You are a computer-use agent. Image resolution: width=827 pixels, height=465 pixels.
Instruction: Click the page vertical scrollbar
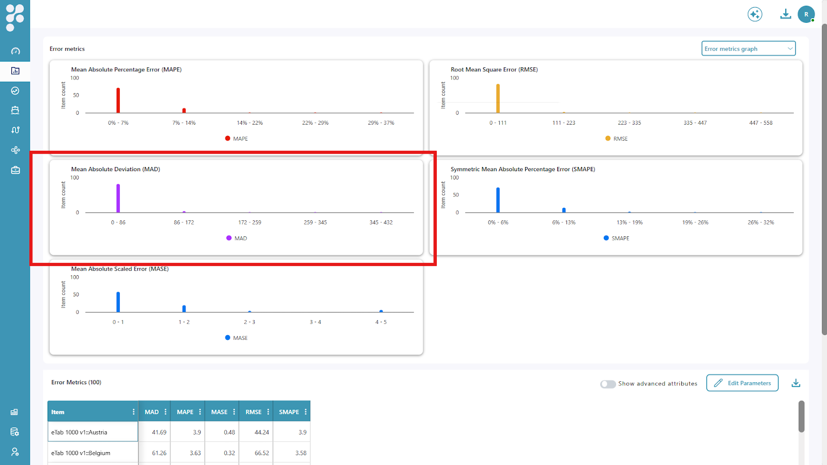point(824,179)
